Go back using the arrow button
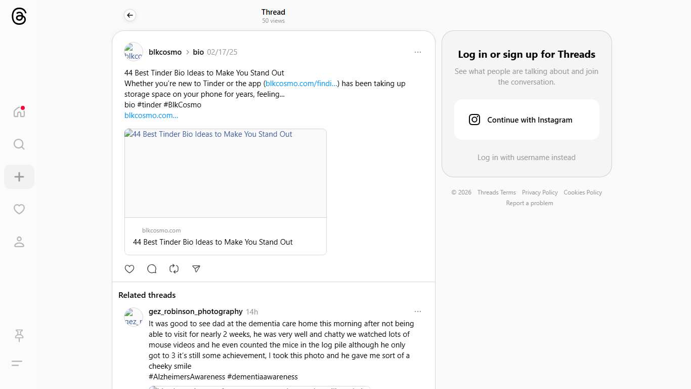Screen dimensions: 691x389 pyautogui.click(x=130, y=16)
